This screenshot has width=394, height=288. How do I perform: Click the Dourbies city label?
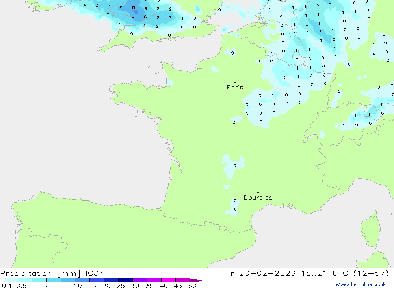pos(258,198)
